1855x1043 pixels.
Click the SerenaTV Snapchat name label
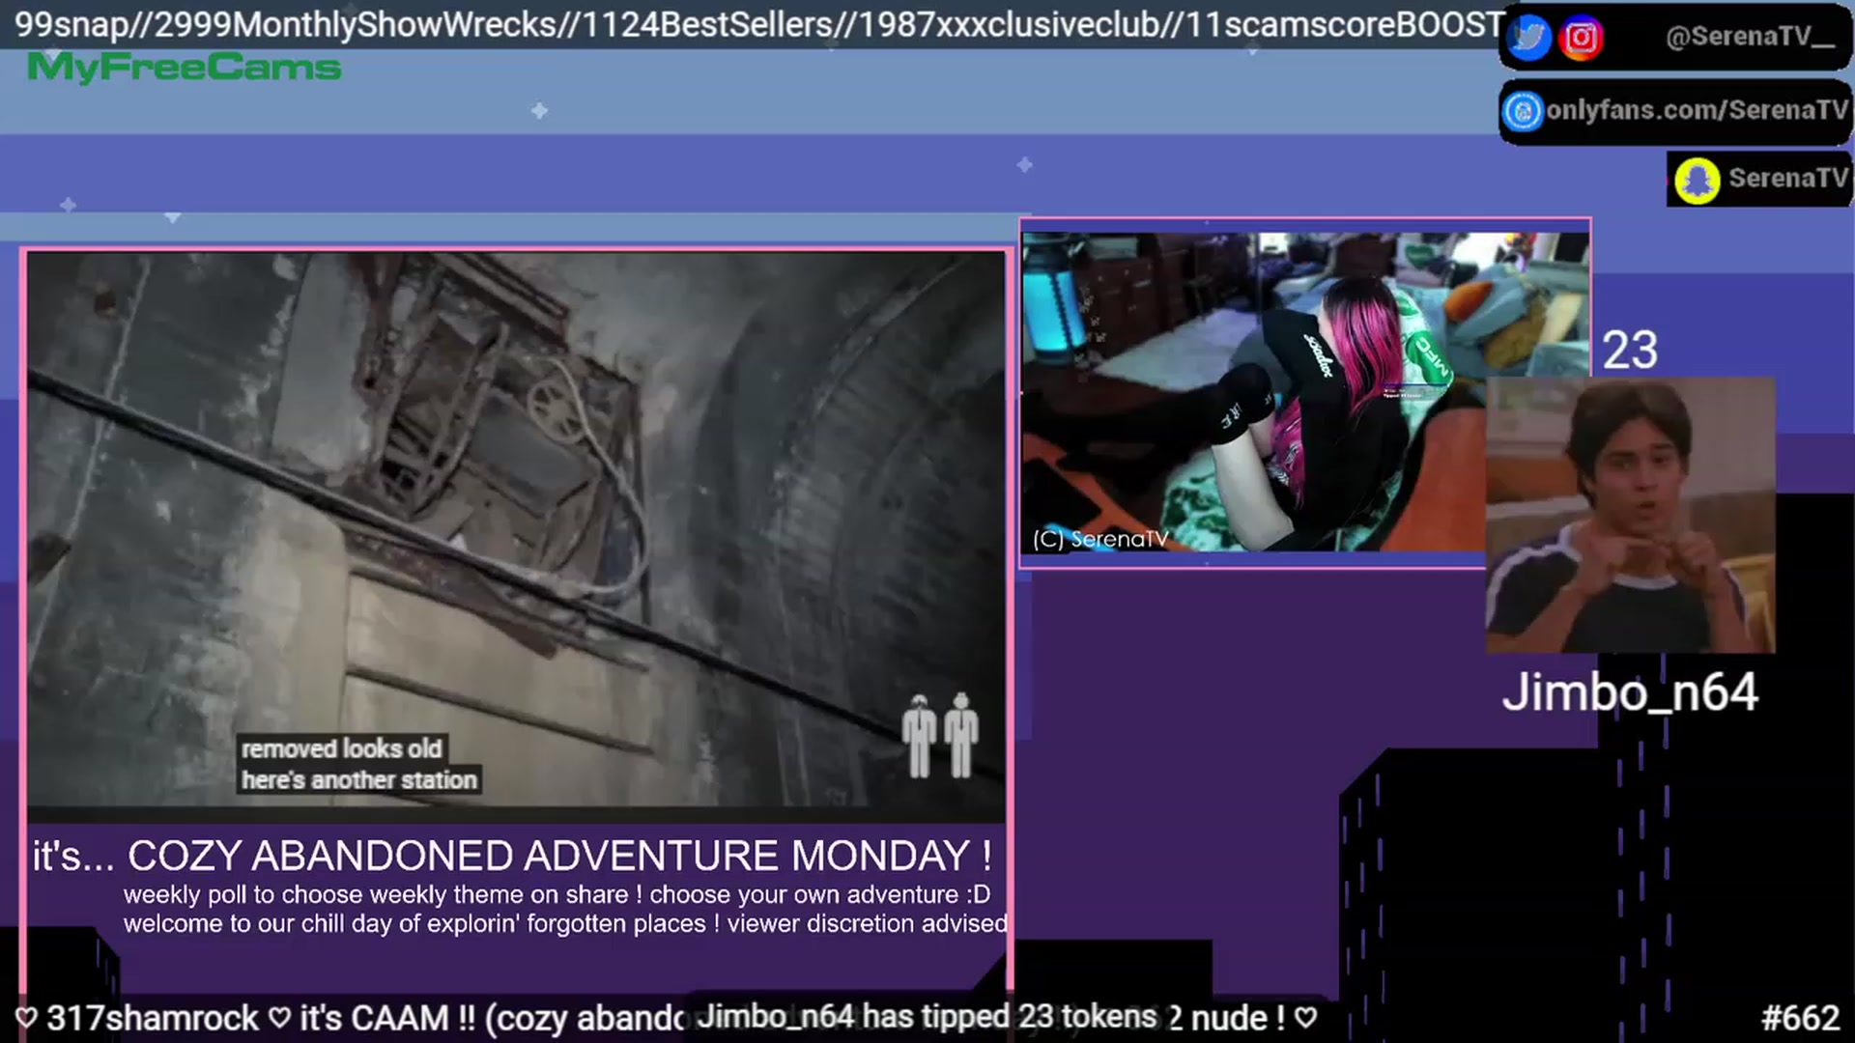pos(1787,179)
